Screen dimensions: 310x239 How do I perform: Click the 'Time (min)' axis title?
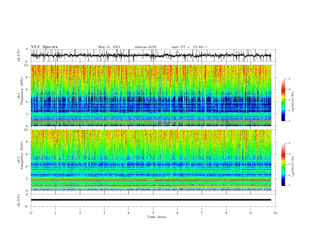(157, 217)
